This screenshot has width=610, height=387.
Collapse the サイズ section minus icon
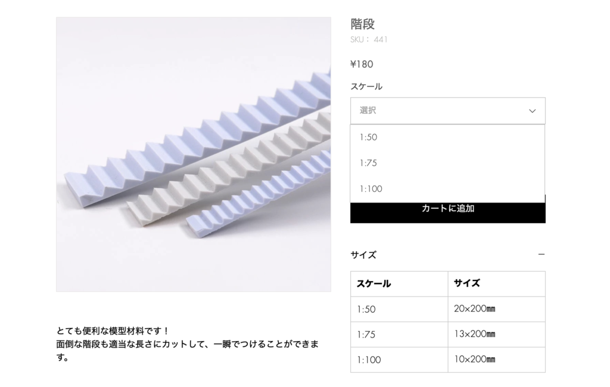tap(541, 254)
